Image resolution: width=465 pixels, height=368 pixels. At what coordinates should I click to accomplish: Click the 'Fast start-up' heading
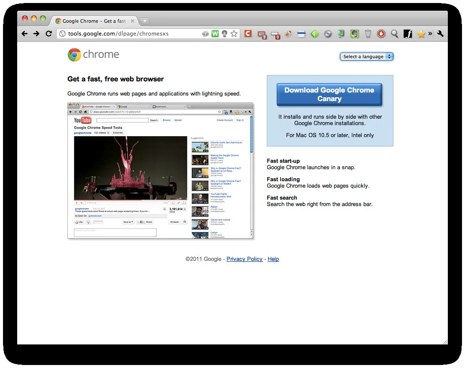click(283, 161)
